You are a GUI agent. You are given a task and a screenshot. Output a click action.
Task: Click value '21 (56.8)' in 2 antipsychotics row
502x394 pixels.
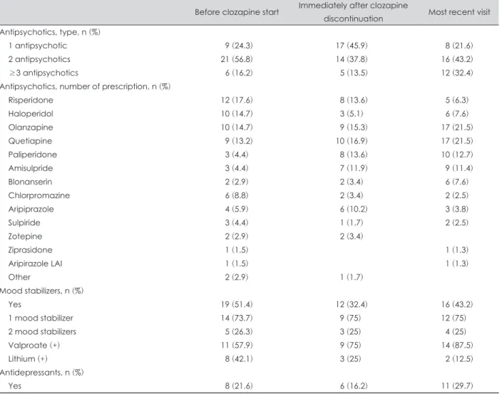[237, 59]
